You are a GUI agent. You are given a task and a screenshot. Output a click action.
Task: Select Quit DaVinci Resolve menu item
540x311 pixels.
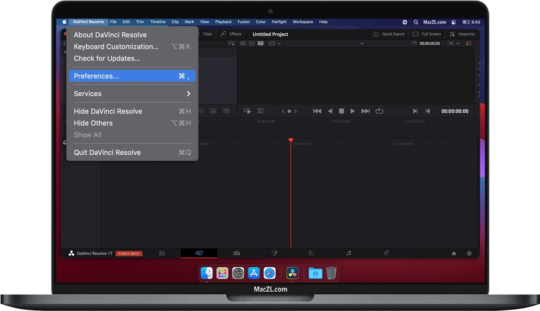(132, 152)
